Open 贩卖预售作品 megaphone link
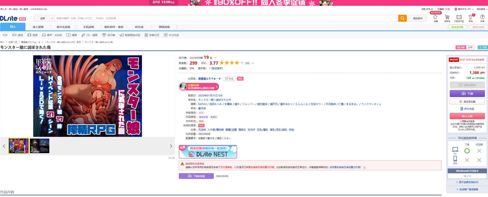Viewport: 488px width, 197px height. click(x=130, y=35)
